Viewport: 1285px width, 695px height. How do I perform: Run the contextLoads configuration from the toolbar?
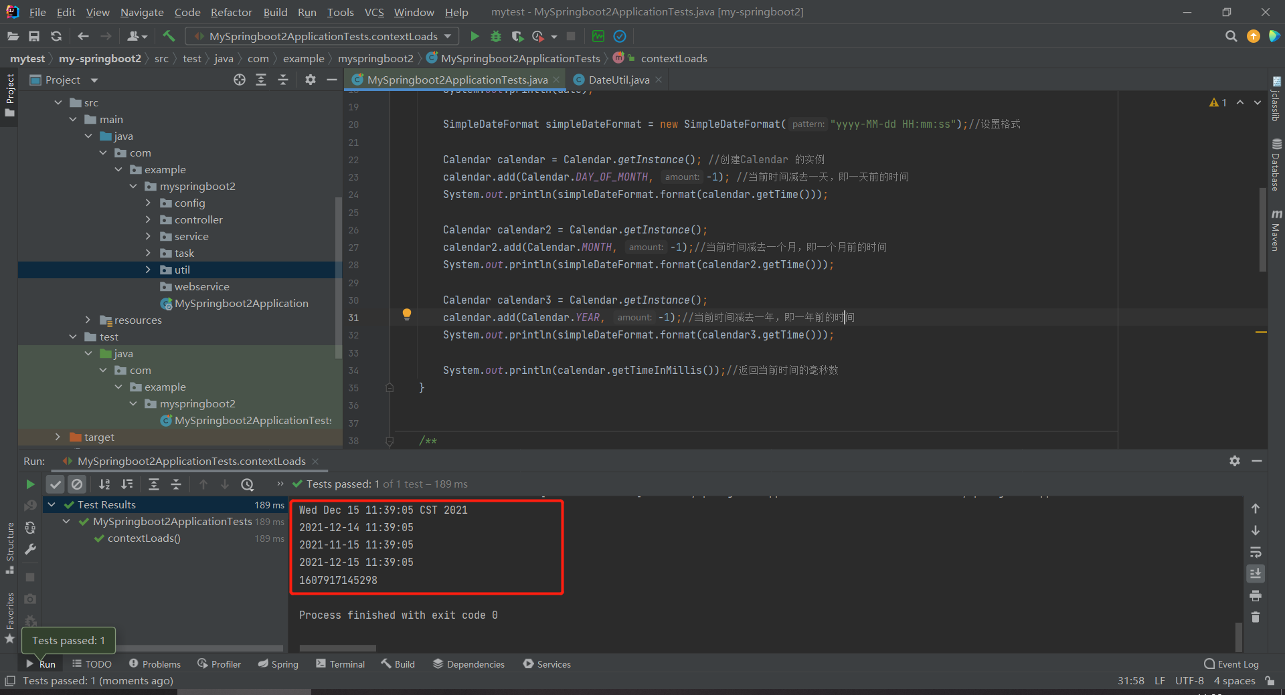pos(475,36)
